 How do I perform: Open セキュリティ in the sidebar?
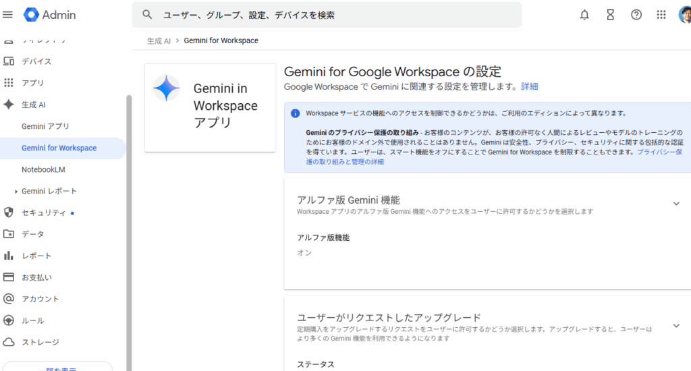coord(43,212)
